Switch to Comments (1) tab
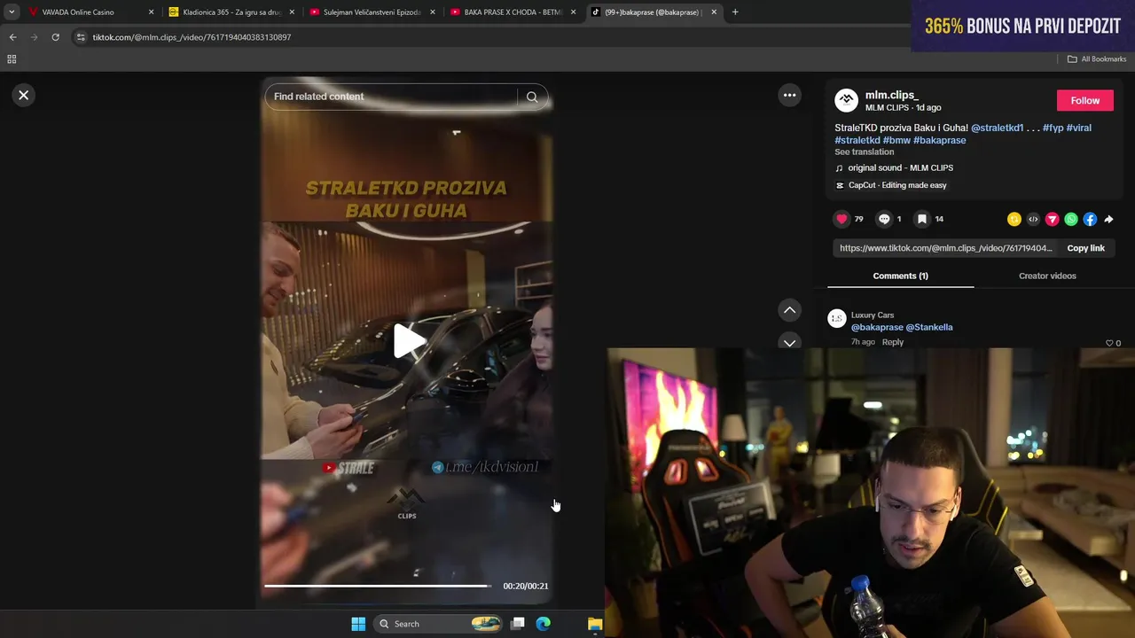Screen dimensions: 1135x638 [900, 276]
